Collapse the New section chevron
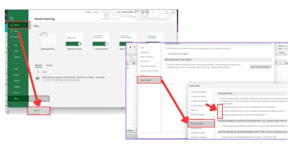The image size is (288, 144). pos(32,26)
